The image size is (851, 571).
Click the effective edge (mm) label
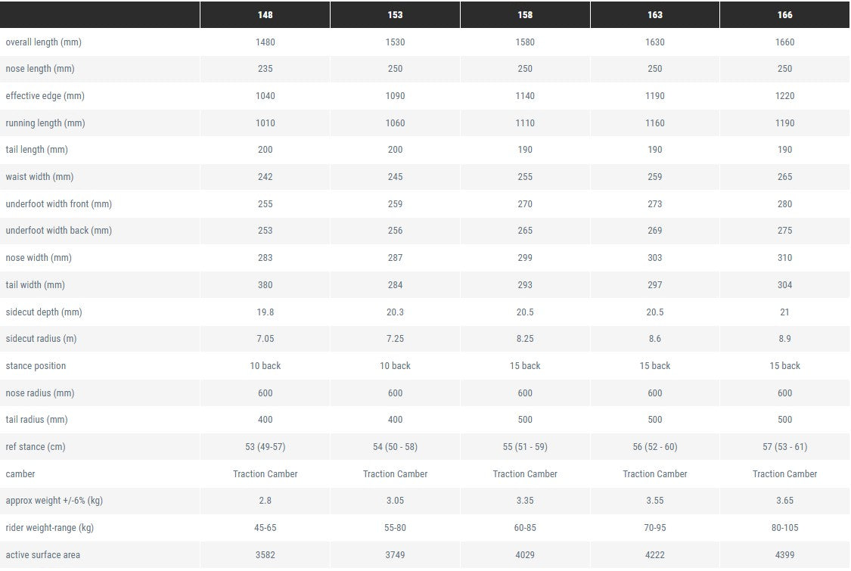click(45, 96)
